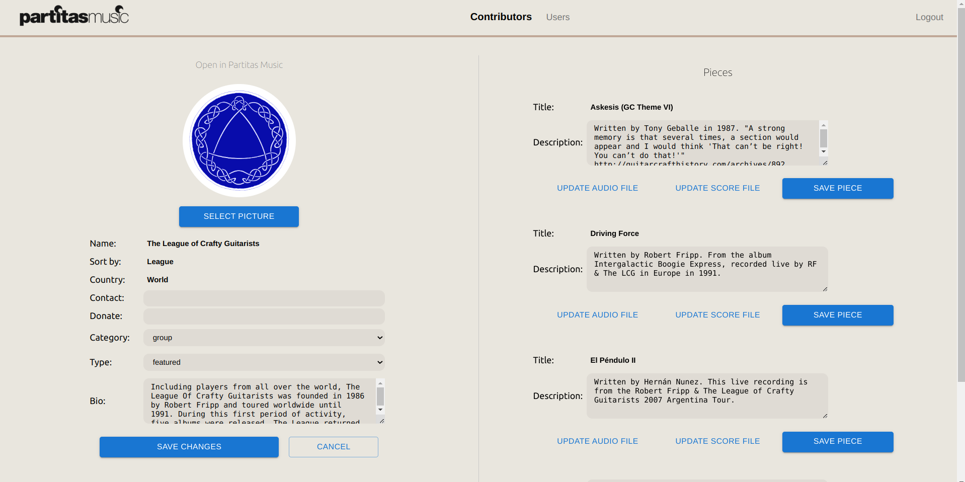965x482 pixels.
Task: Click El Péndulo II description resize handle
Action: 825,416
